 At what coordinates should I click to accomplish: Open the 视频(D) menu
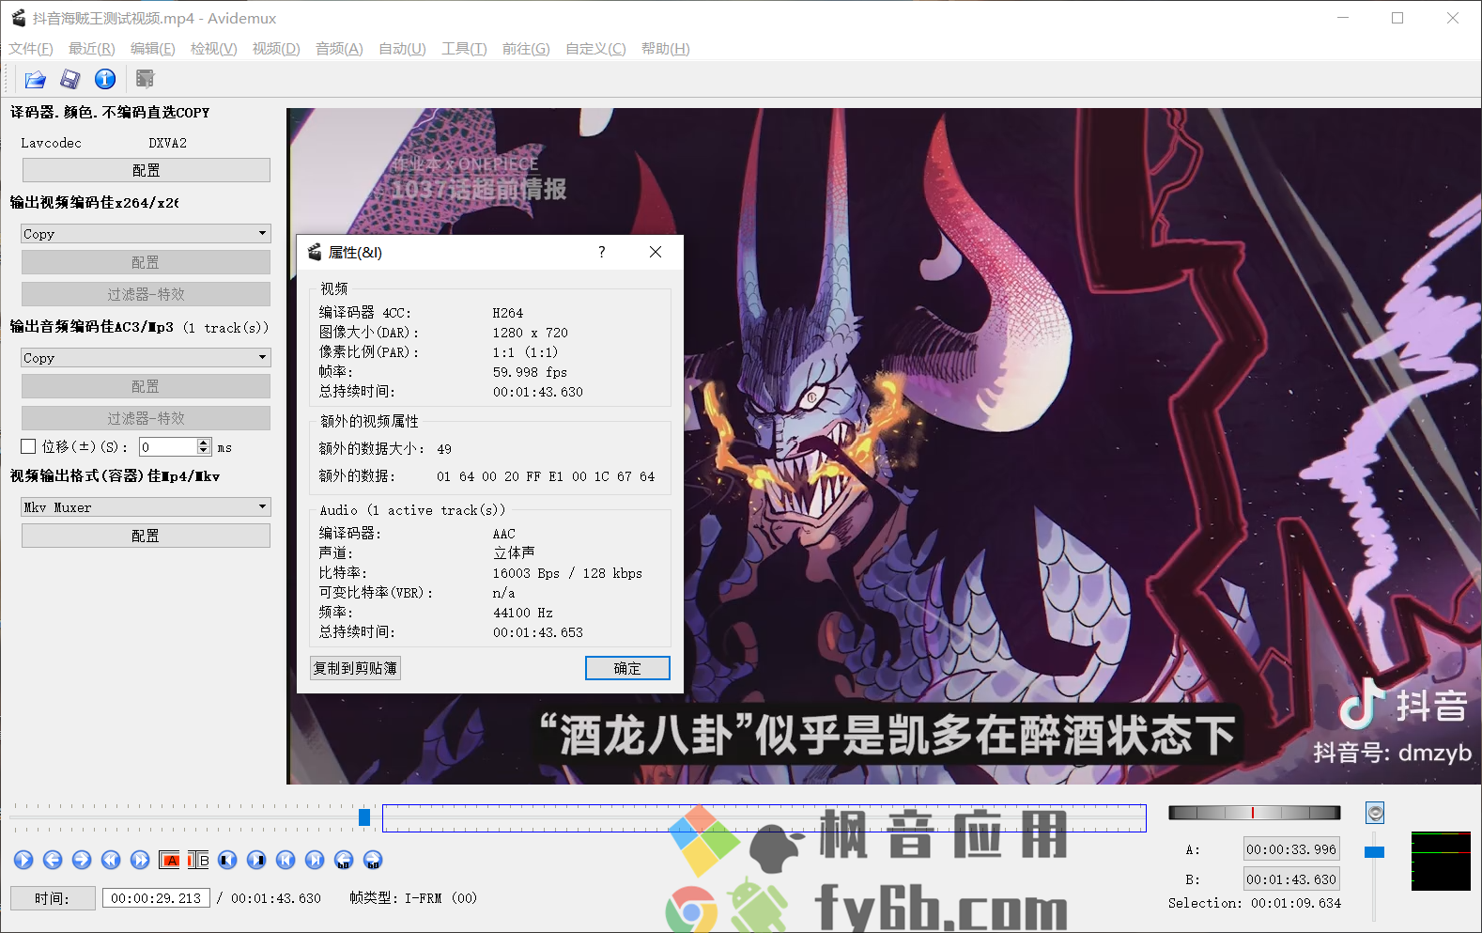coord(276,48)
